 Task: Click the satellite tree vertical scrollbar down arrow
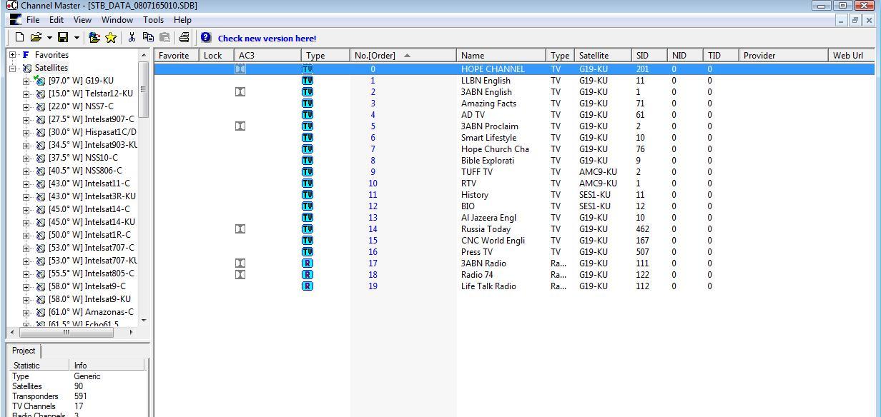144,320
